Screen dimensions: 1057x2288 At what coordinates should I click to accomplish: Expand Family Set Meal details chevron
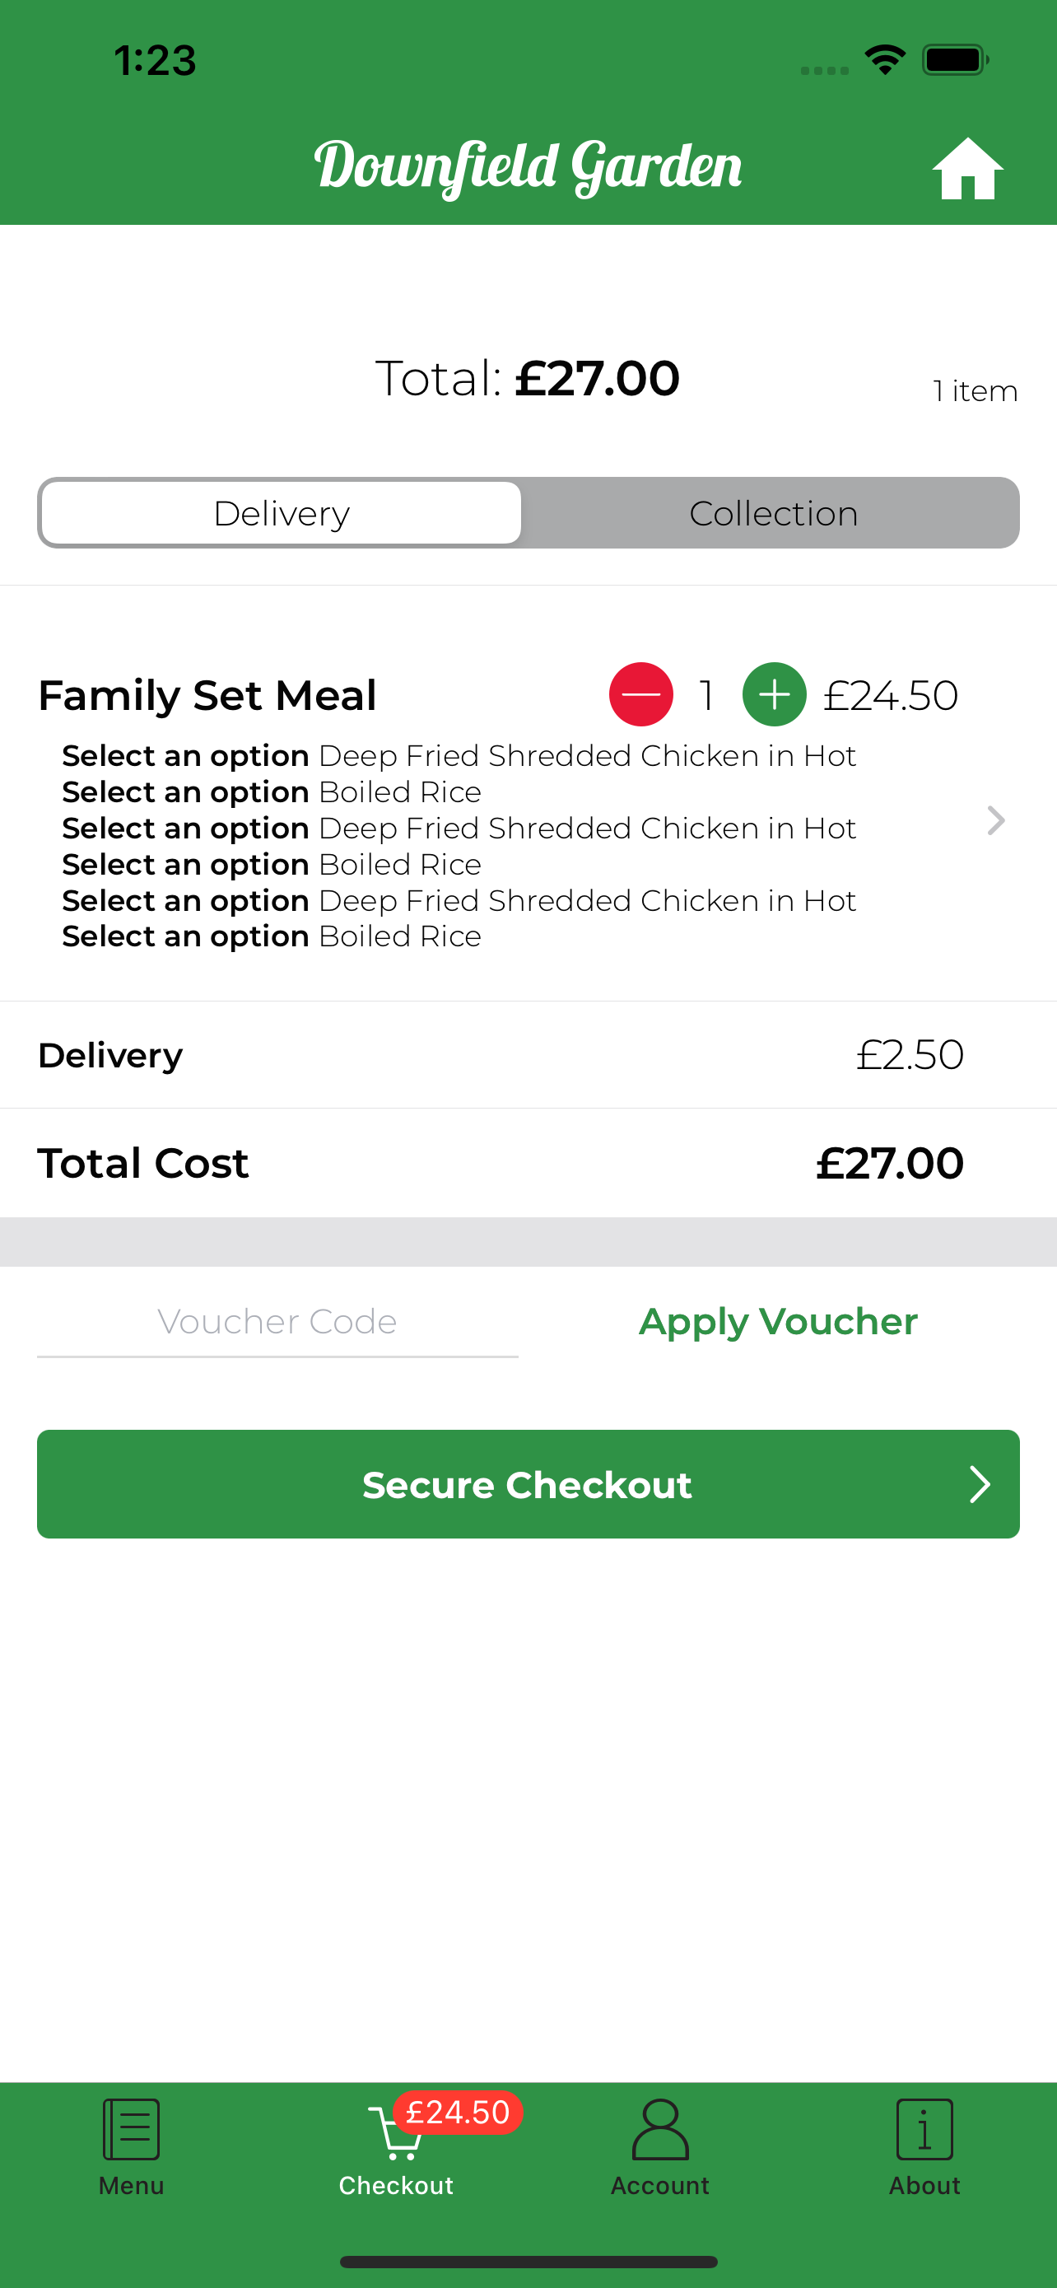pyautogui.click(x=996, y=820)
